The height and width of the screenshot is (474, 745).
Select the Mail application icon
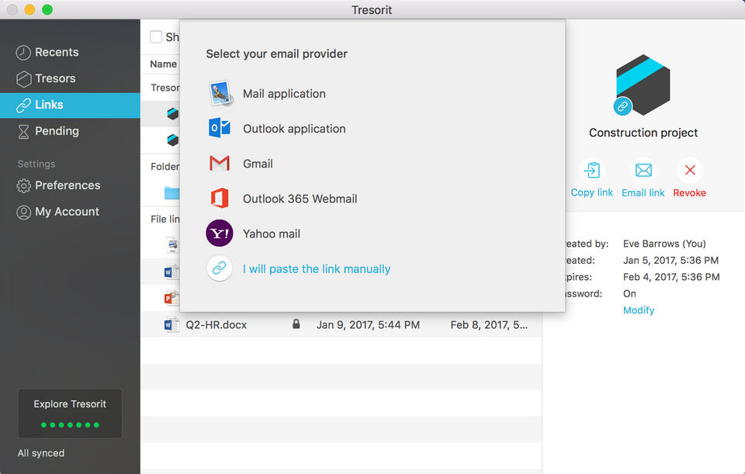220,94
